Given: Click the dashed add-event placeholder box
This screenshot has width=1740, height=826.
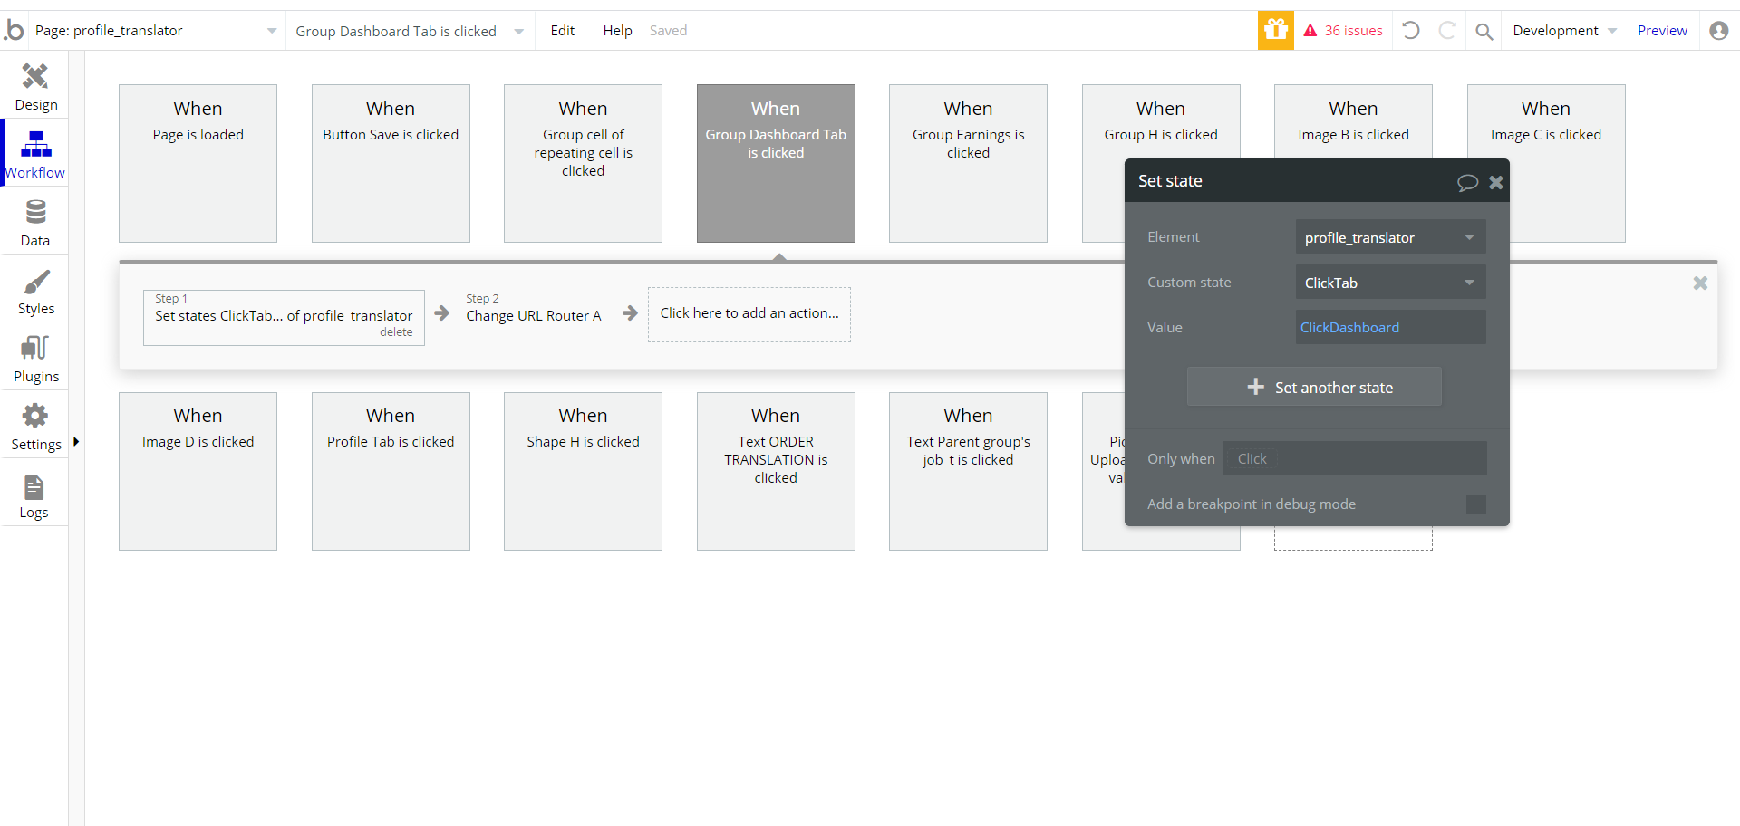Looking at the screenshot, I should click(x=1353, y=539).
